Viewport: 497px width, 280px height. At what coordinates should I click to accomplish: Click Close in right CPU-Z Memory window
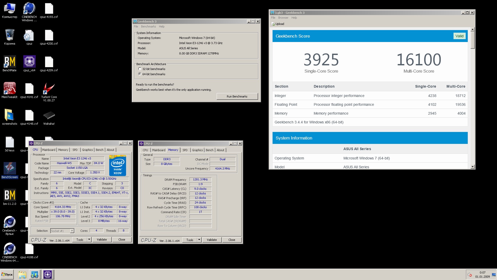click(x=232, y=240)
